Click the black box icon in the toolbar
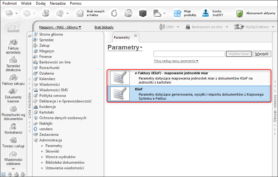Screen dimensions: 278x177 [143, 13]
